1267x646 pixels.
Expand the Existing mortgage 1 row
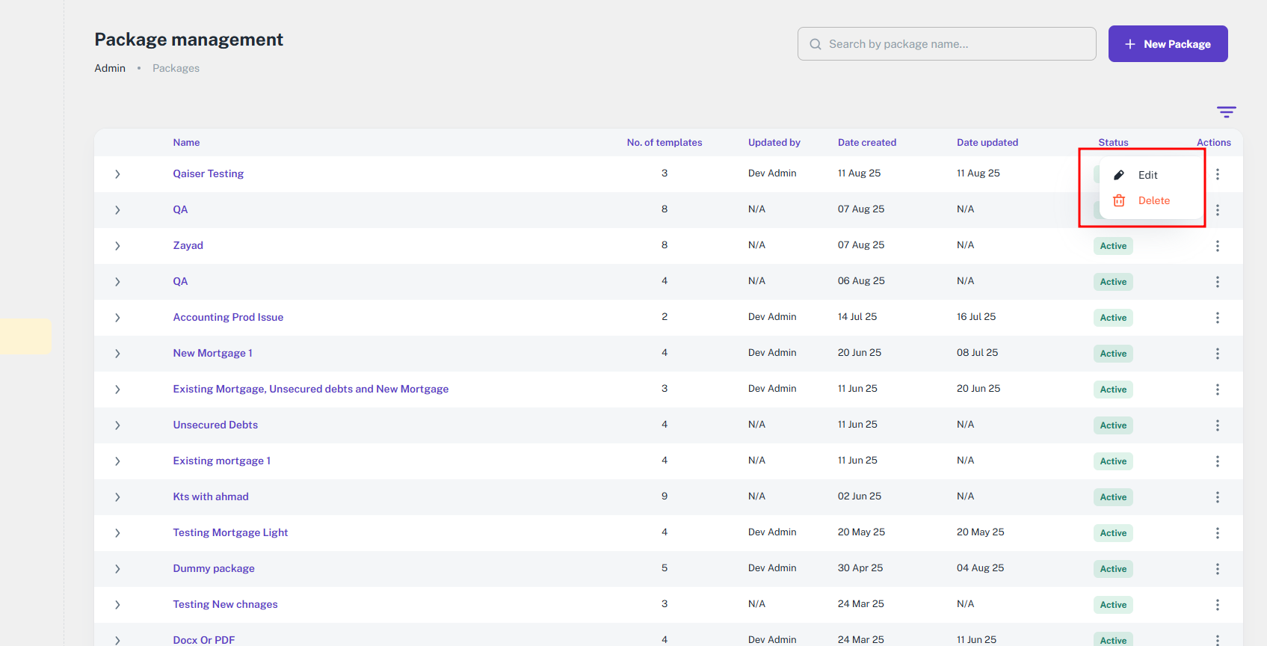coord(117,461)
